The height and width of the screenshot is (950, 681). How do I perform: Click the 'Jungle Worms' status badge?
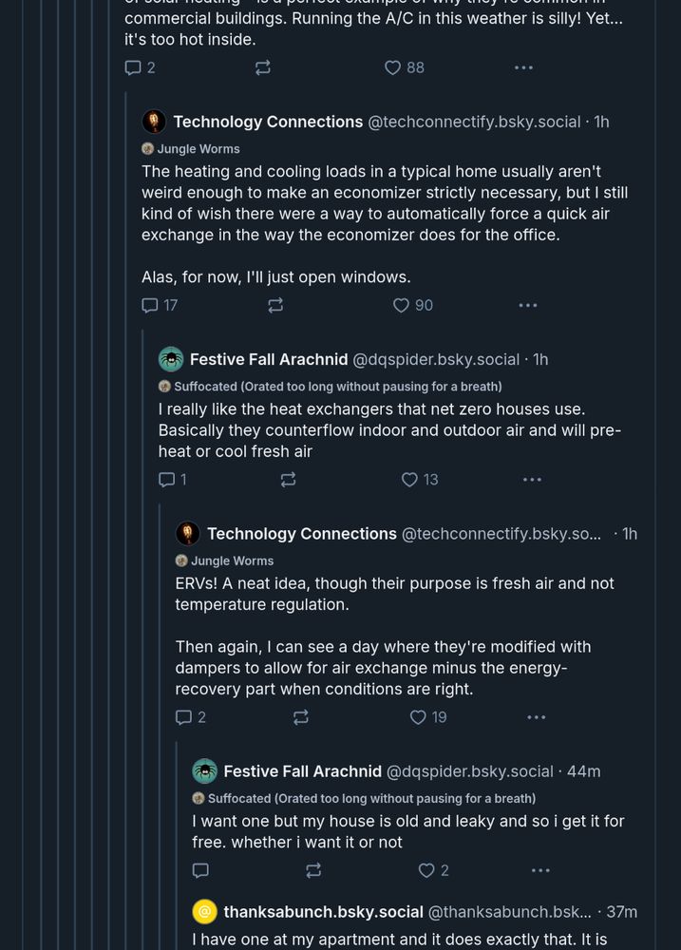[x=190, y=148]
